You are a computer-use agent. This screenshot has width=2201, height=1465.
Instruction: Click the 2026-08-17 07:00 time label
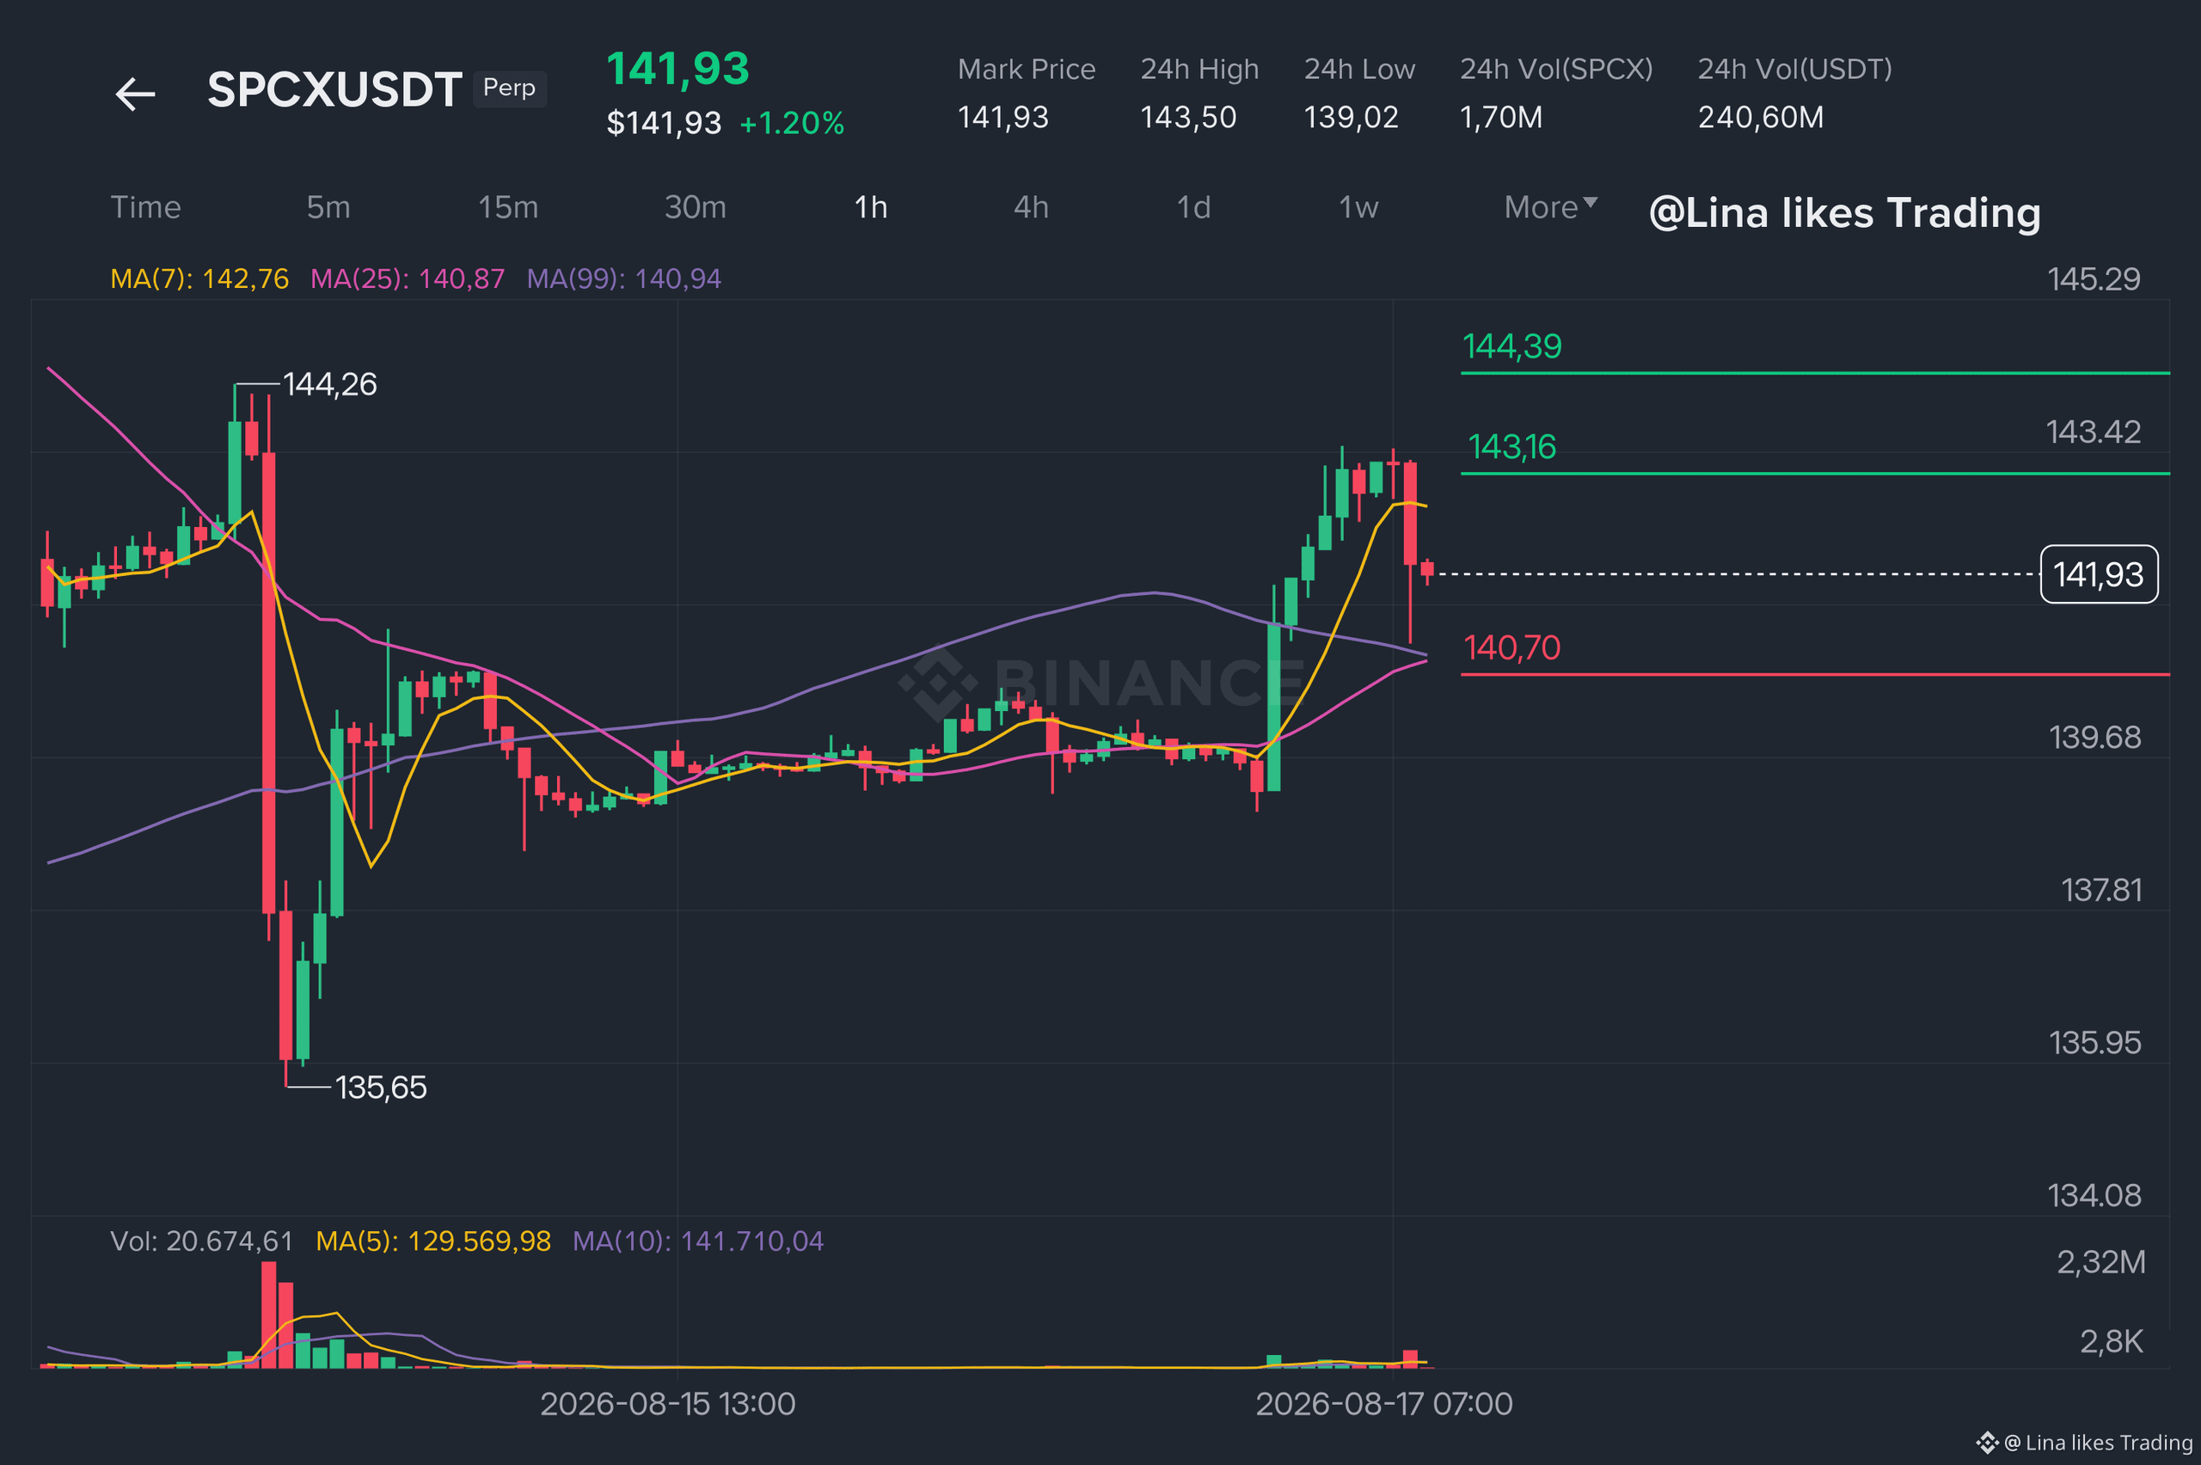1383,1403
